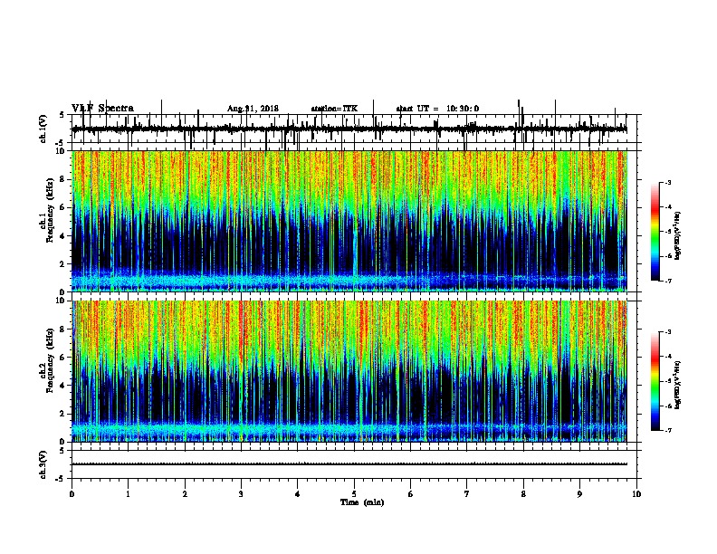Select the "2" kHz tick on ch.1 spectrogram
This screenshot has height=554, width=717.
click(62, 264)
